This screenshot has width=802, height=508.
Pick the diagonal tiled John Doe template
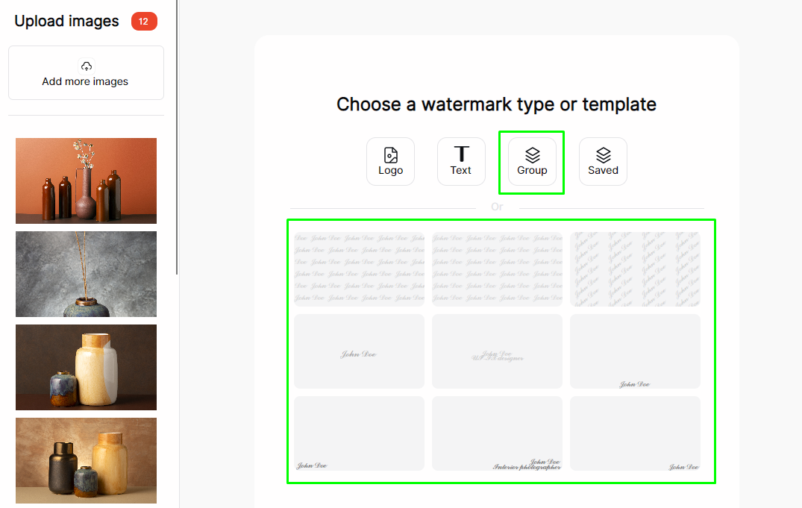(x=635, y=269)
